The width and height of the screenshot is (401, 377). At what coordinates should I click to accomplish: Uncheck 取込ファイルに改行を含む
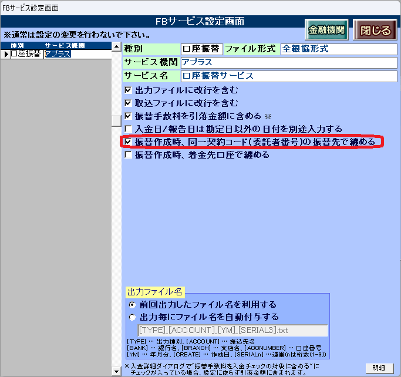[x=129, y=103]
